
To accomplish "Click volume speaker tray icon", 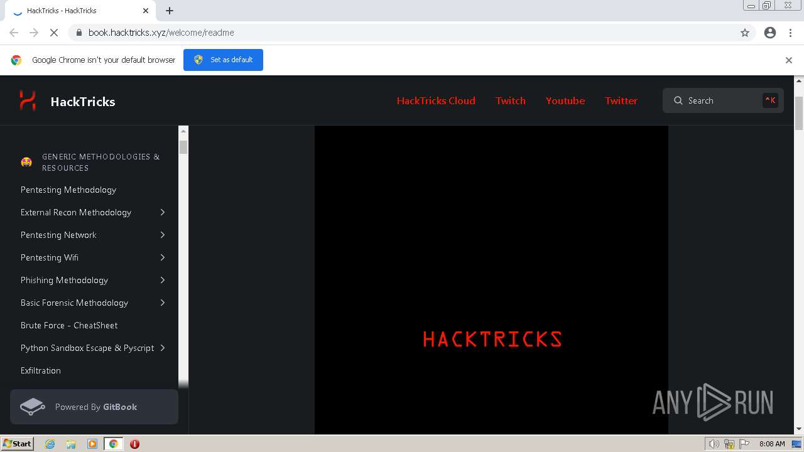I will coord(714,444).
